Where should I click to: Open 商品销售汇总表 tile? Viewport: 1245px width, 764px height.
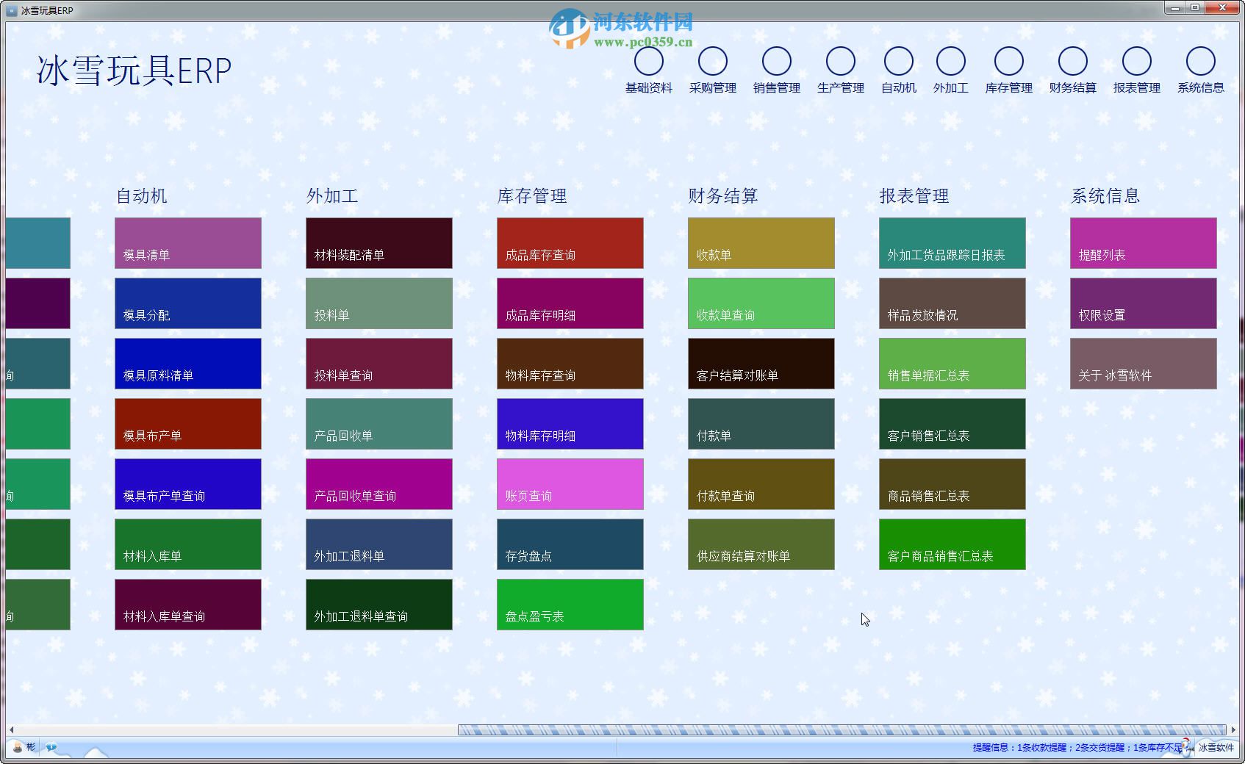tap(952, 484)
